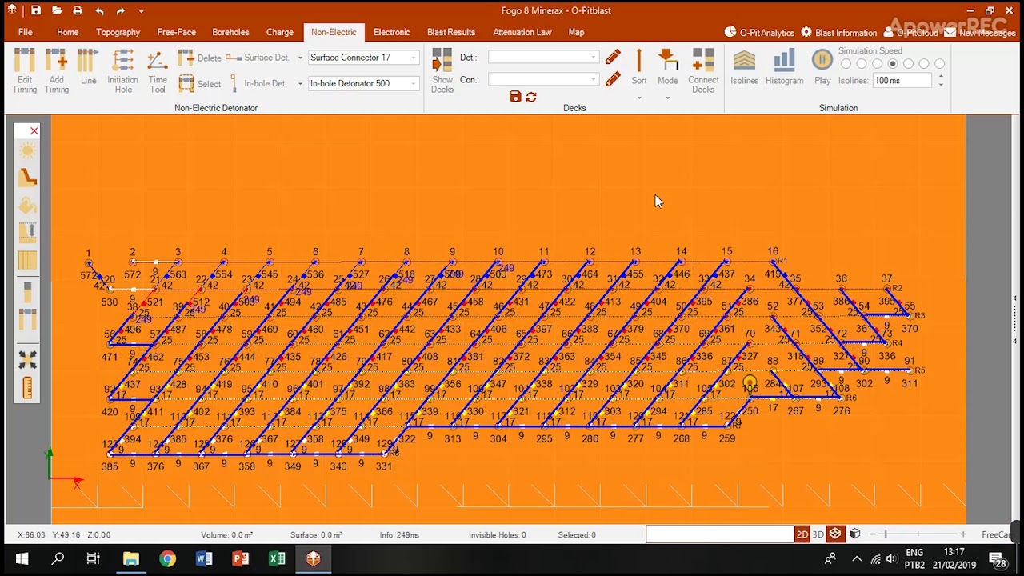
Task: Show Isolines simulation
Action: coord(744,68)
